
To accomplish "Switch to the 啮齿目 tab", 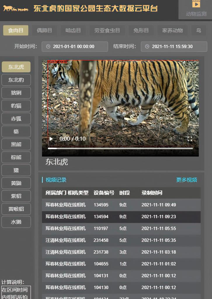I will (x=73, y=30).
